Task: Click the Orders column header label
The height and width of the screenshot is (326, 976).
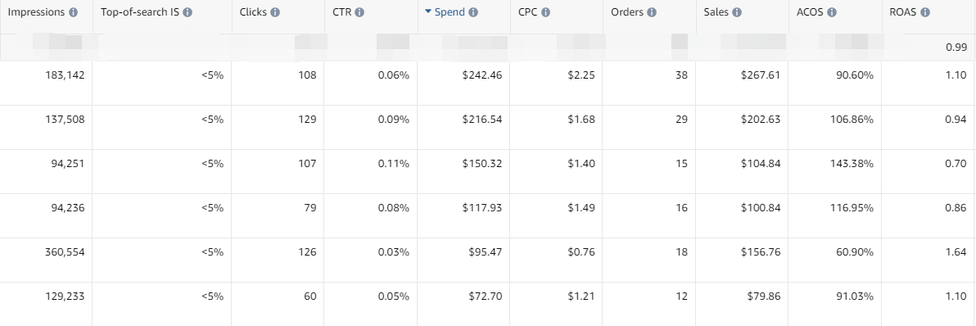Action: (627, 12)
